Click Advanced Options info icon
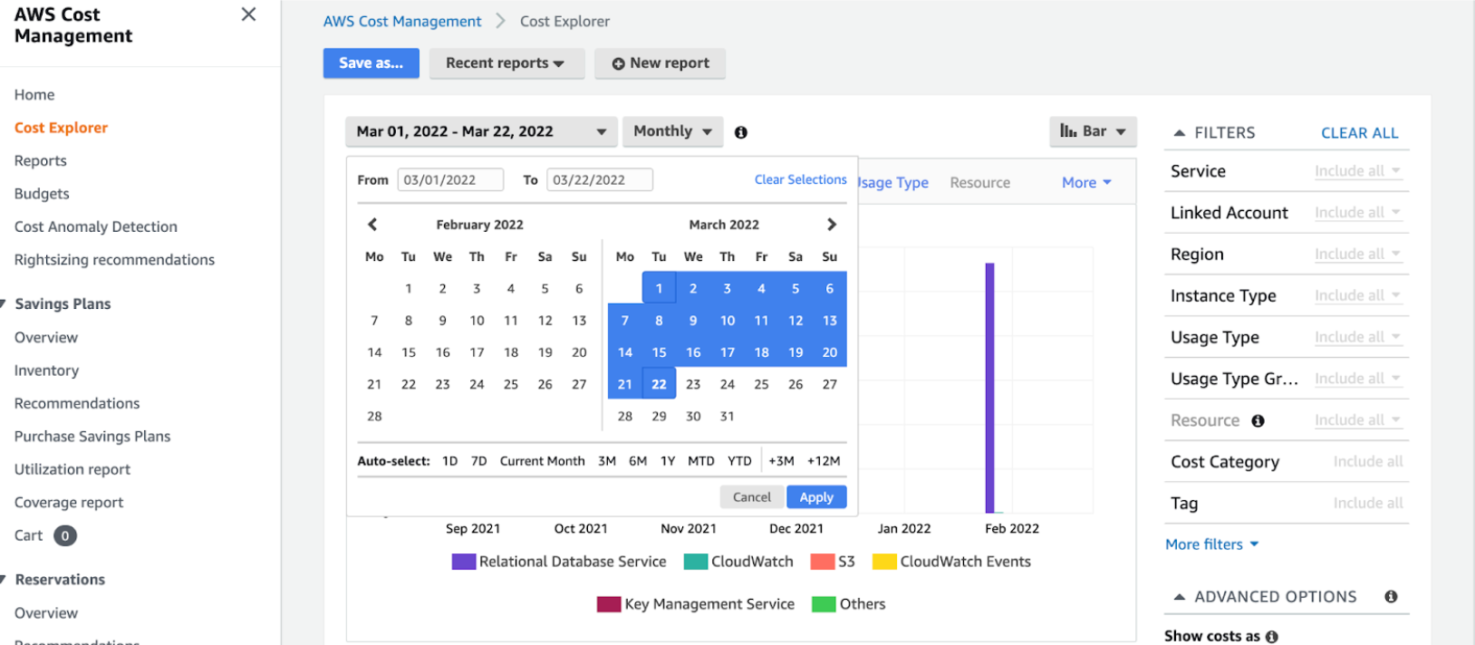The height and width of the screenshot is (645, 1475). [x=1391, y=596]
